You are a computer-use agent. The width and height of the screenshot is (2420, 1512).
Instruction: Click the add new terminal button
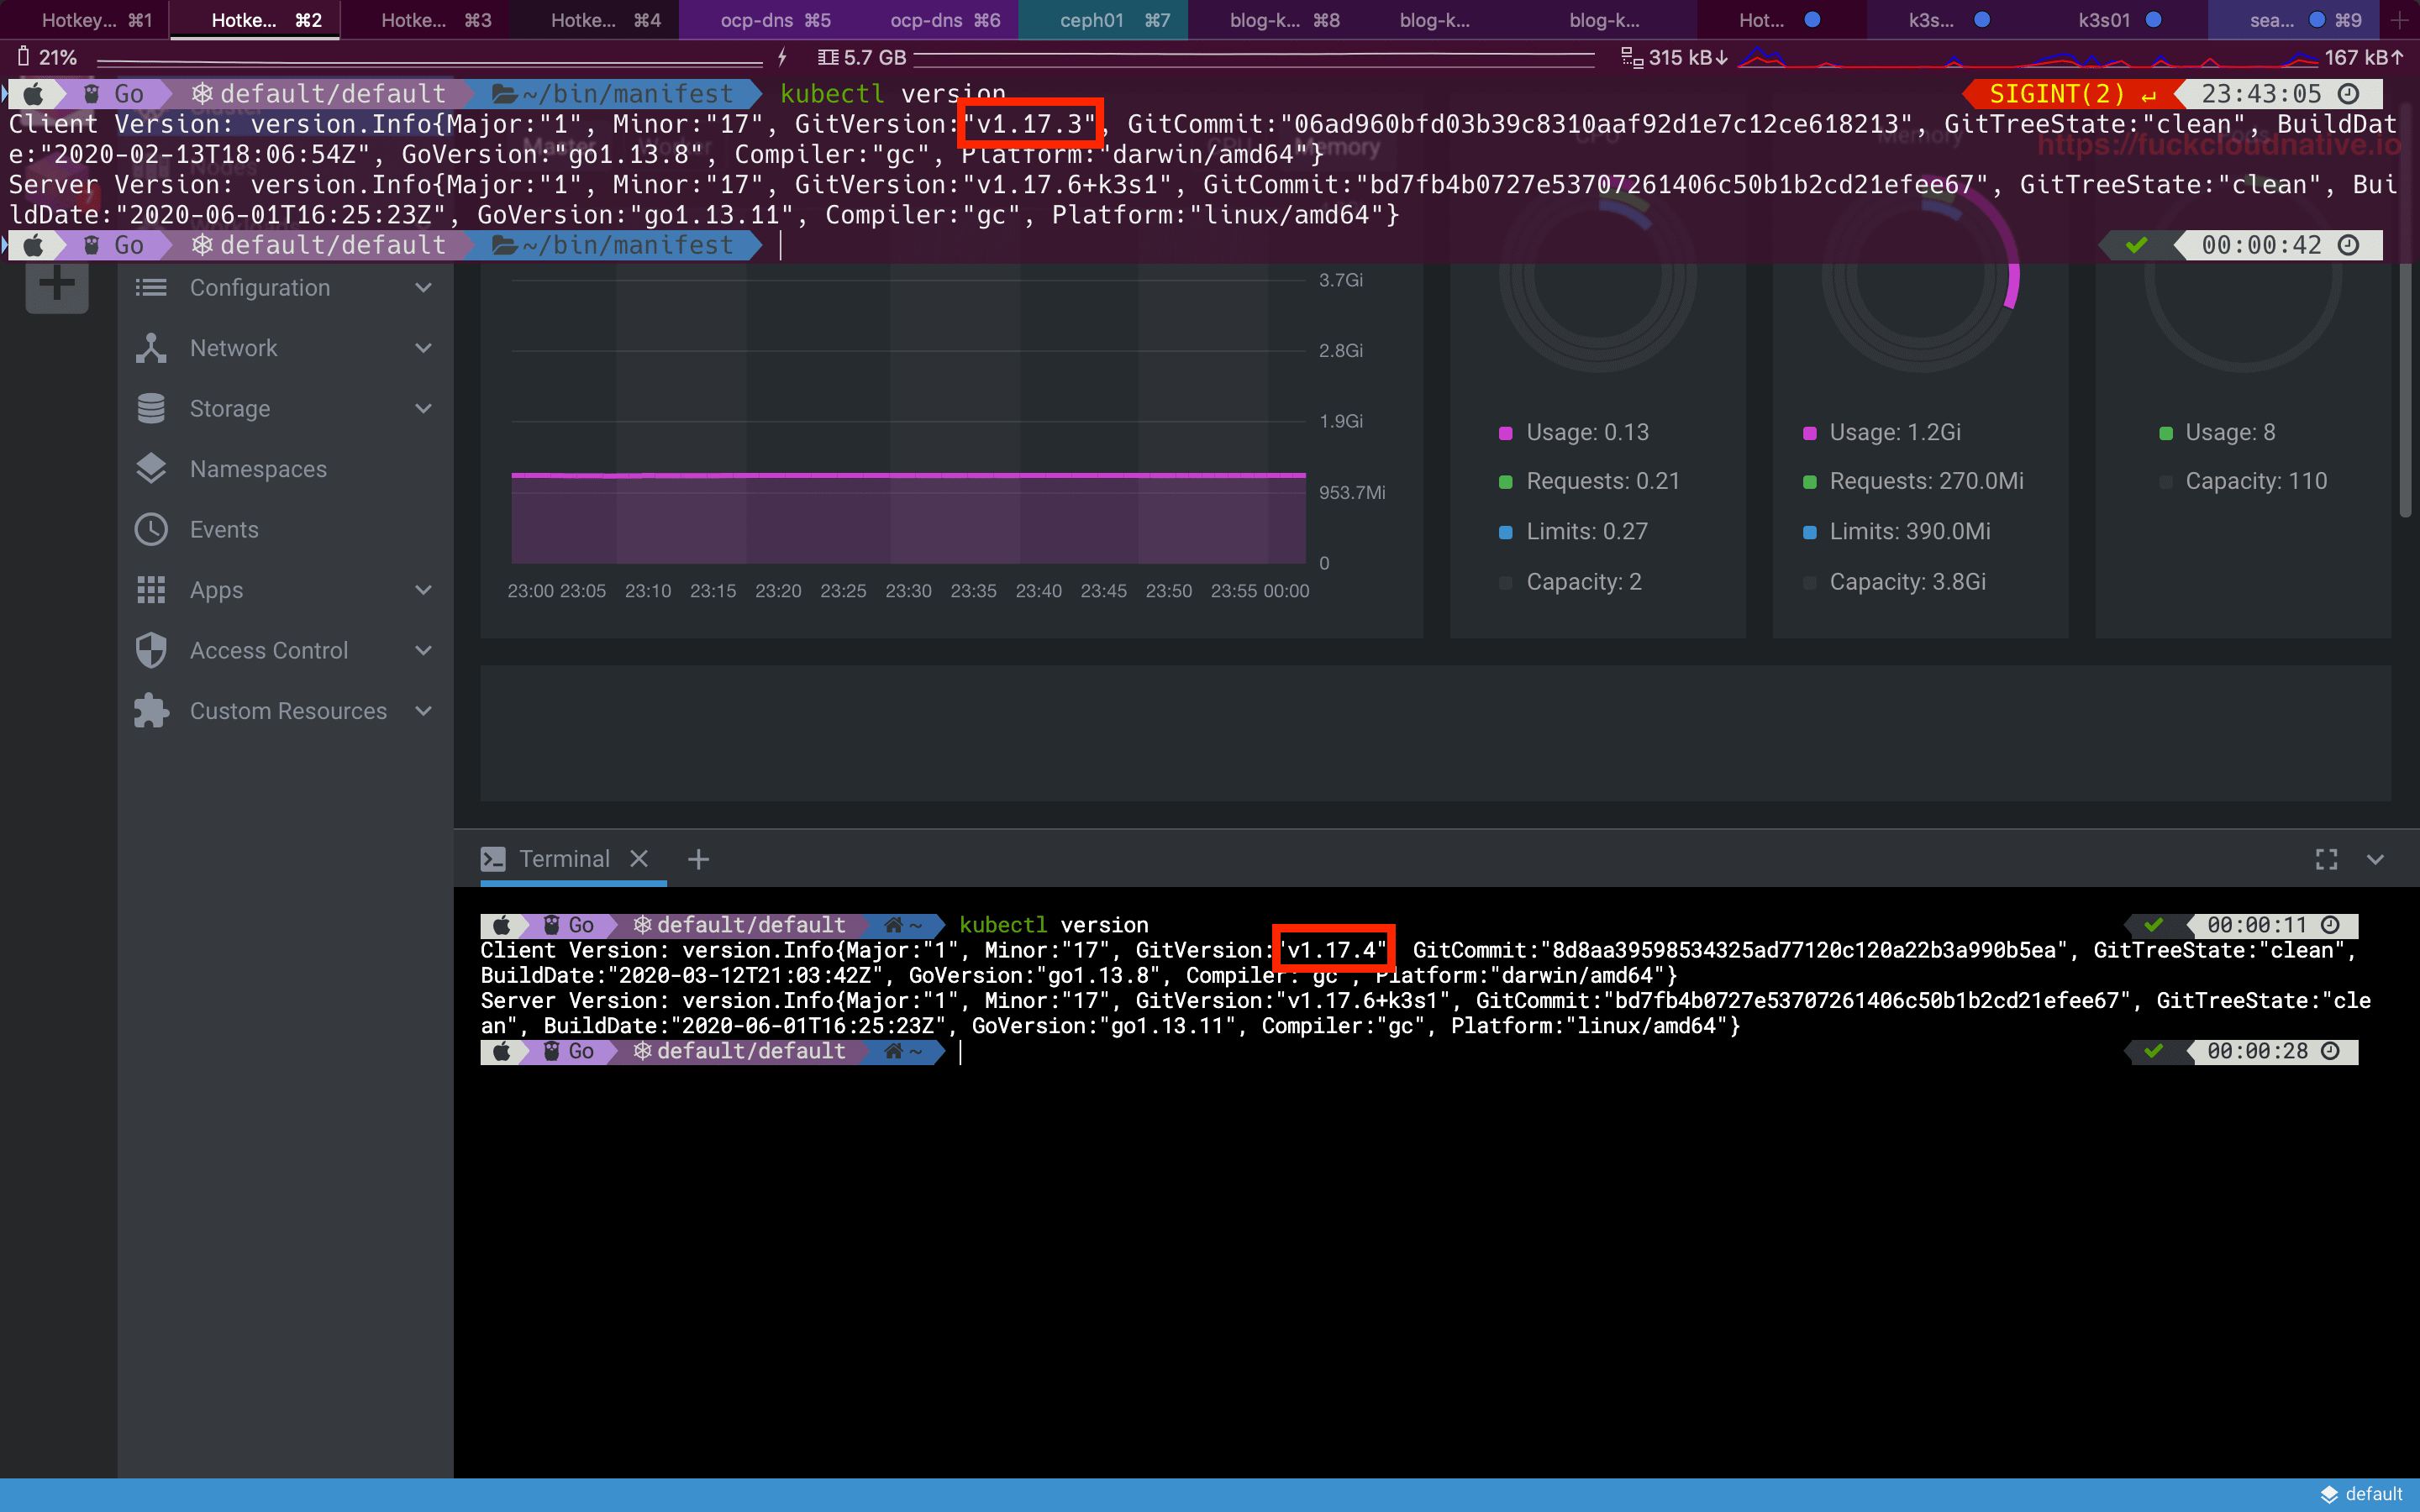(x=697, y=858)
